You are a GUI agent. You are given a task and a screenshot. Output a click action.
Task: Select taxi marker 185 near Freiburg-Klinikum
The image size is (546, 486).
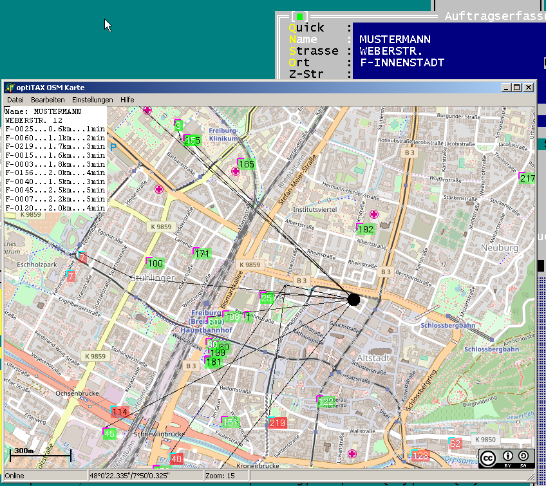coord(247,164)
